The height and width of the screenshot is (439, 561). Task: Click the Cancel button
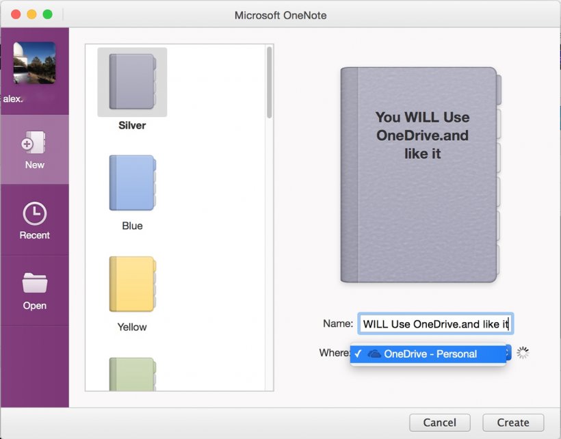(440, 423)
